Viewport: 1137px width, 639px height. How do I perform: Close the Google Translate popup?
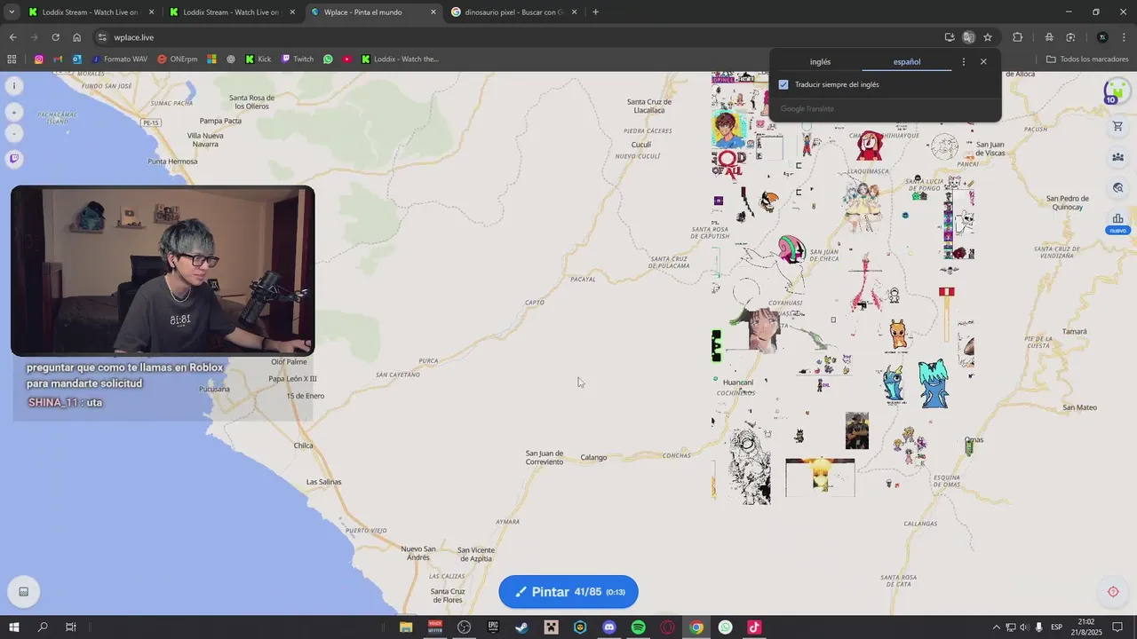tap(983, 62)
